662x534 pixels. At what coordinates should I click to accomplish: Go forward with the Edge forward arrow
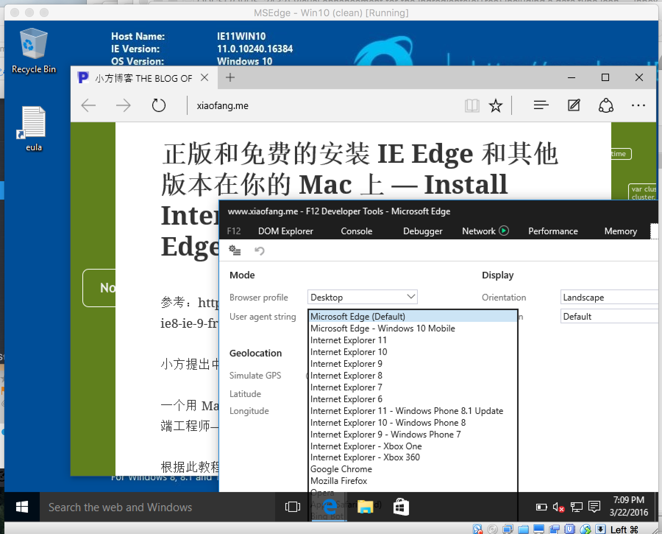pos(123,106)
